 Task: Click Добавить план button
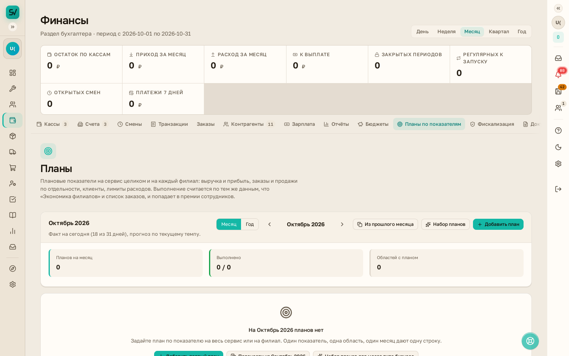498,224
